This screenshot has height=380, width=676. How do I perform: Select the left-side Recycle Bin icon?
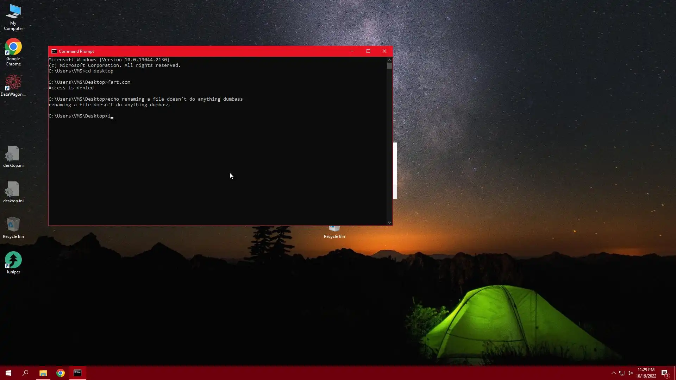(13, 227)
